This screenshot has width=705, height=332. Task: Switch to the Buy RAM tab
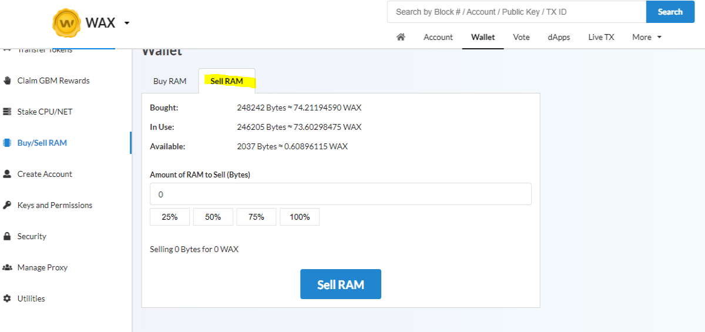170,81
